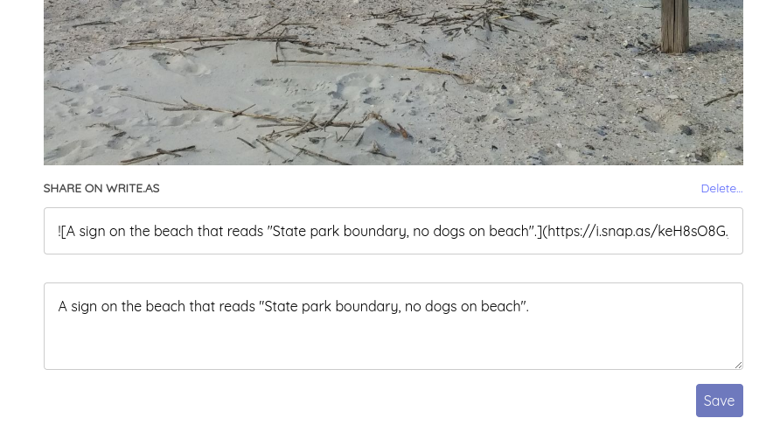Viewport: 780px width, 439px height.
Task: Click the SHARE ON WRITE.AS heading
Action: 101,188
